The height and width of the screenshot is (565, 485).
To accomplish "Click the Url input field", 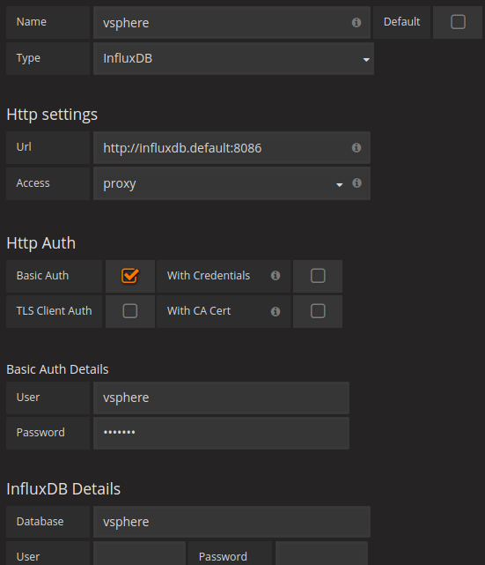I will pos(231,148).
